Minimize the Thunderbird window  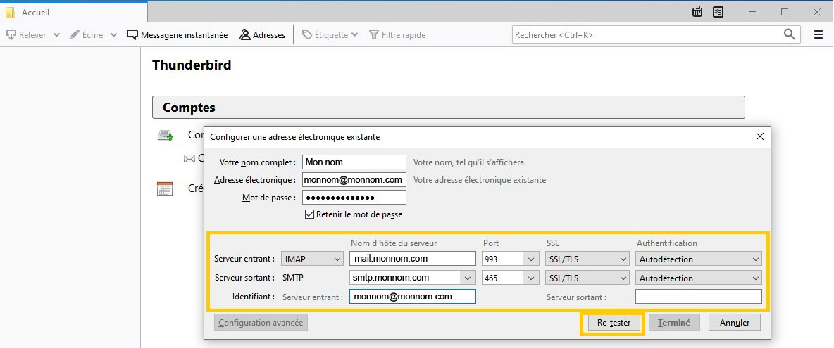tap(752, 12)
